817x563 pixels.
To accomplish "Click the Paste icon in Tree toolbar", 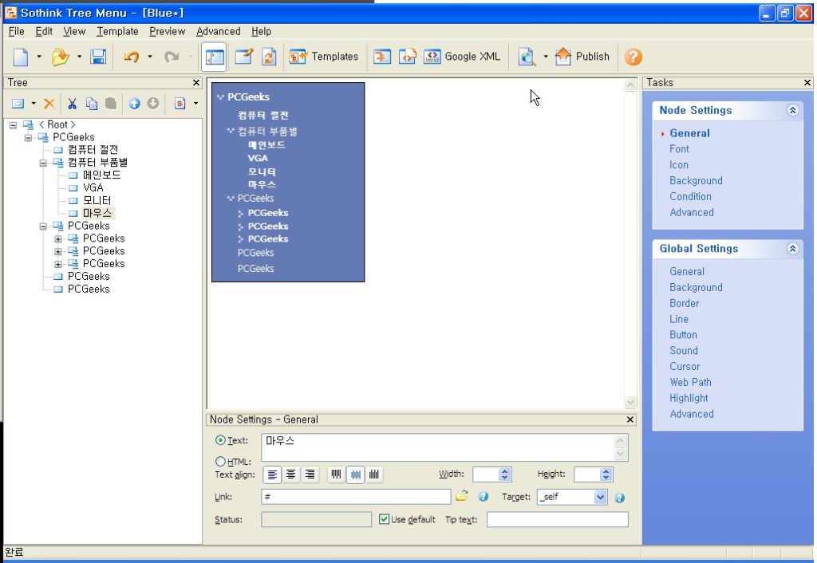I will click(110, 104).
